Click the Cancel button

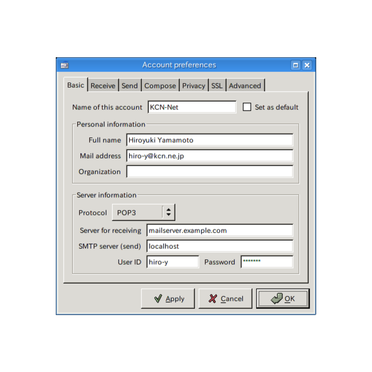point(225,298)
